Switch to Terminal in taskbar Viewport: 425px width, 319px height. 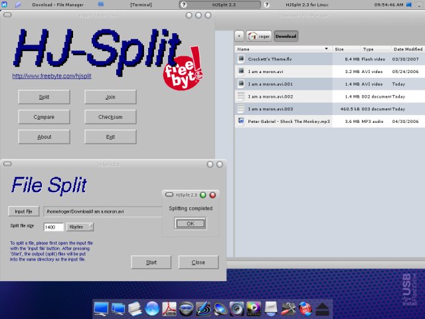point(141,5)
